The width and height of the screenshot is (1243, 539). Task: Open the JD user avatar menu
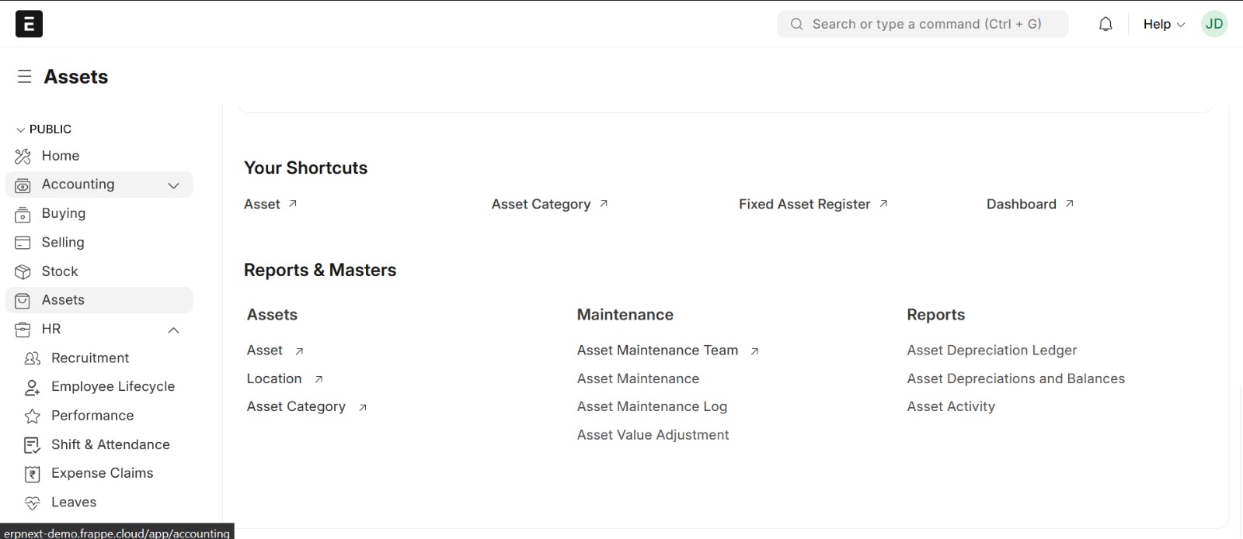coord(1213,24)
